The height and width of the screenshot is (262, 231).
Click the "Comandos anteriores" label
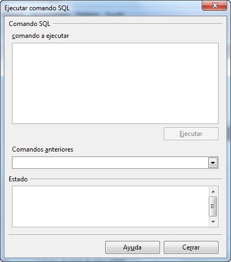click(43, 149)
